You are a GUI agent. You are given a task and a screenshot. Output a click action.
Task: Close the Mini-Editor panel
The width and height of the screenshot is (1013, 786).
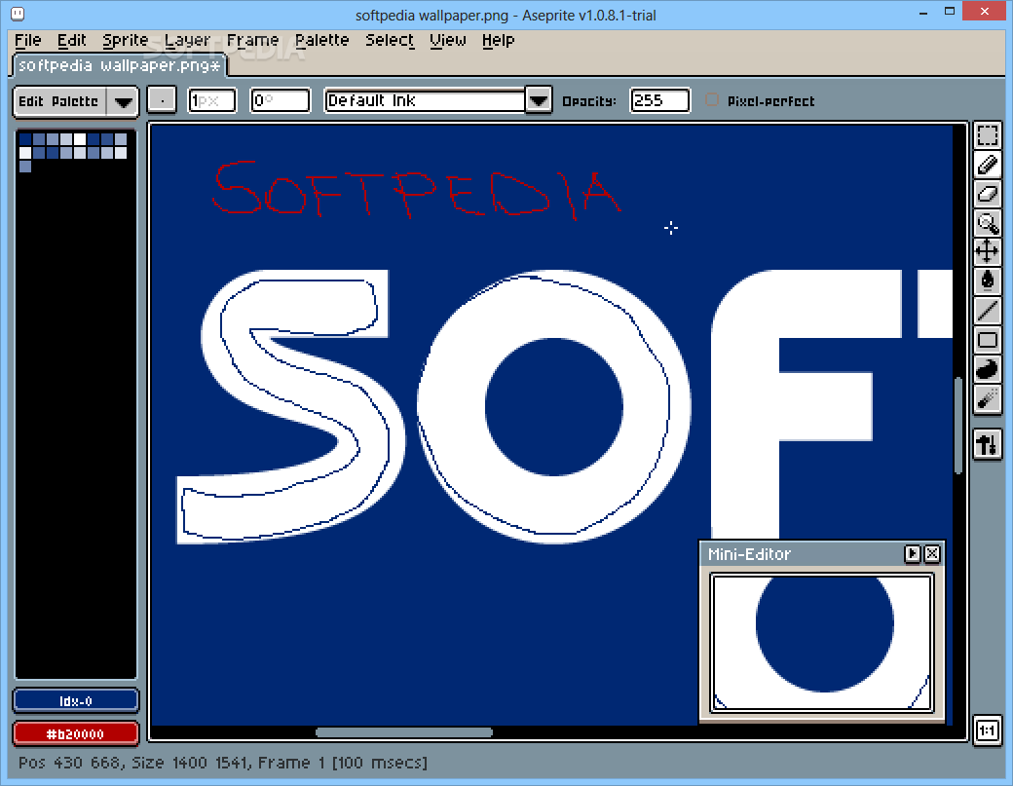tap(931, 553)
